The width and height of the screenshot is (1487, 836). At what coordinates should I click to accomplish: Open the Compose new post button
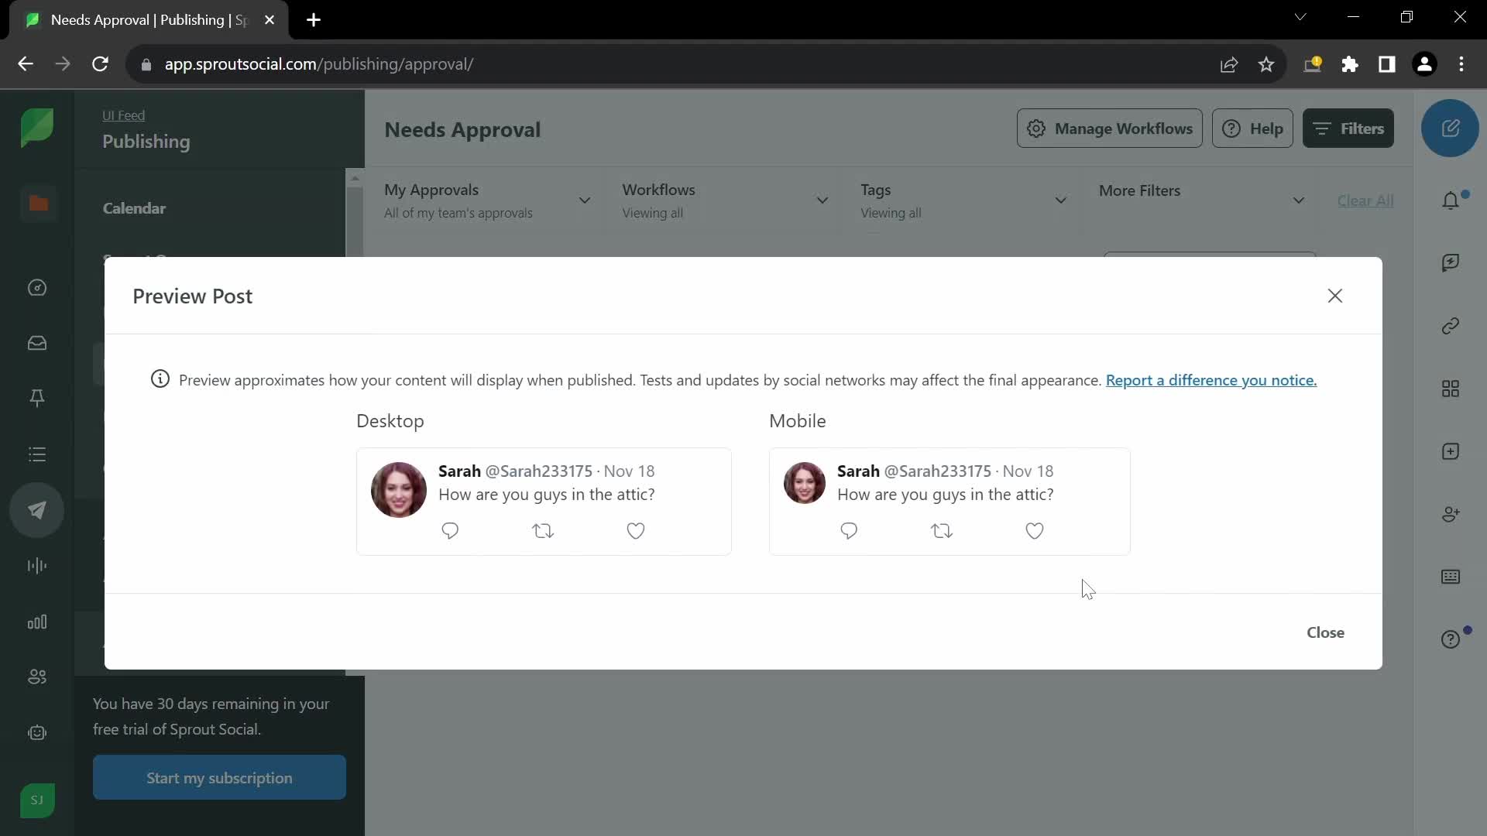1450,128
